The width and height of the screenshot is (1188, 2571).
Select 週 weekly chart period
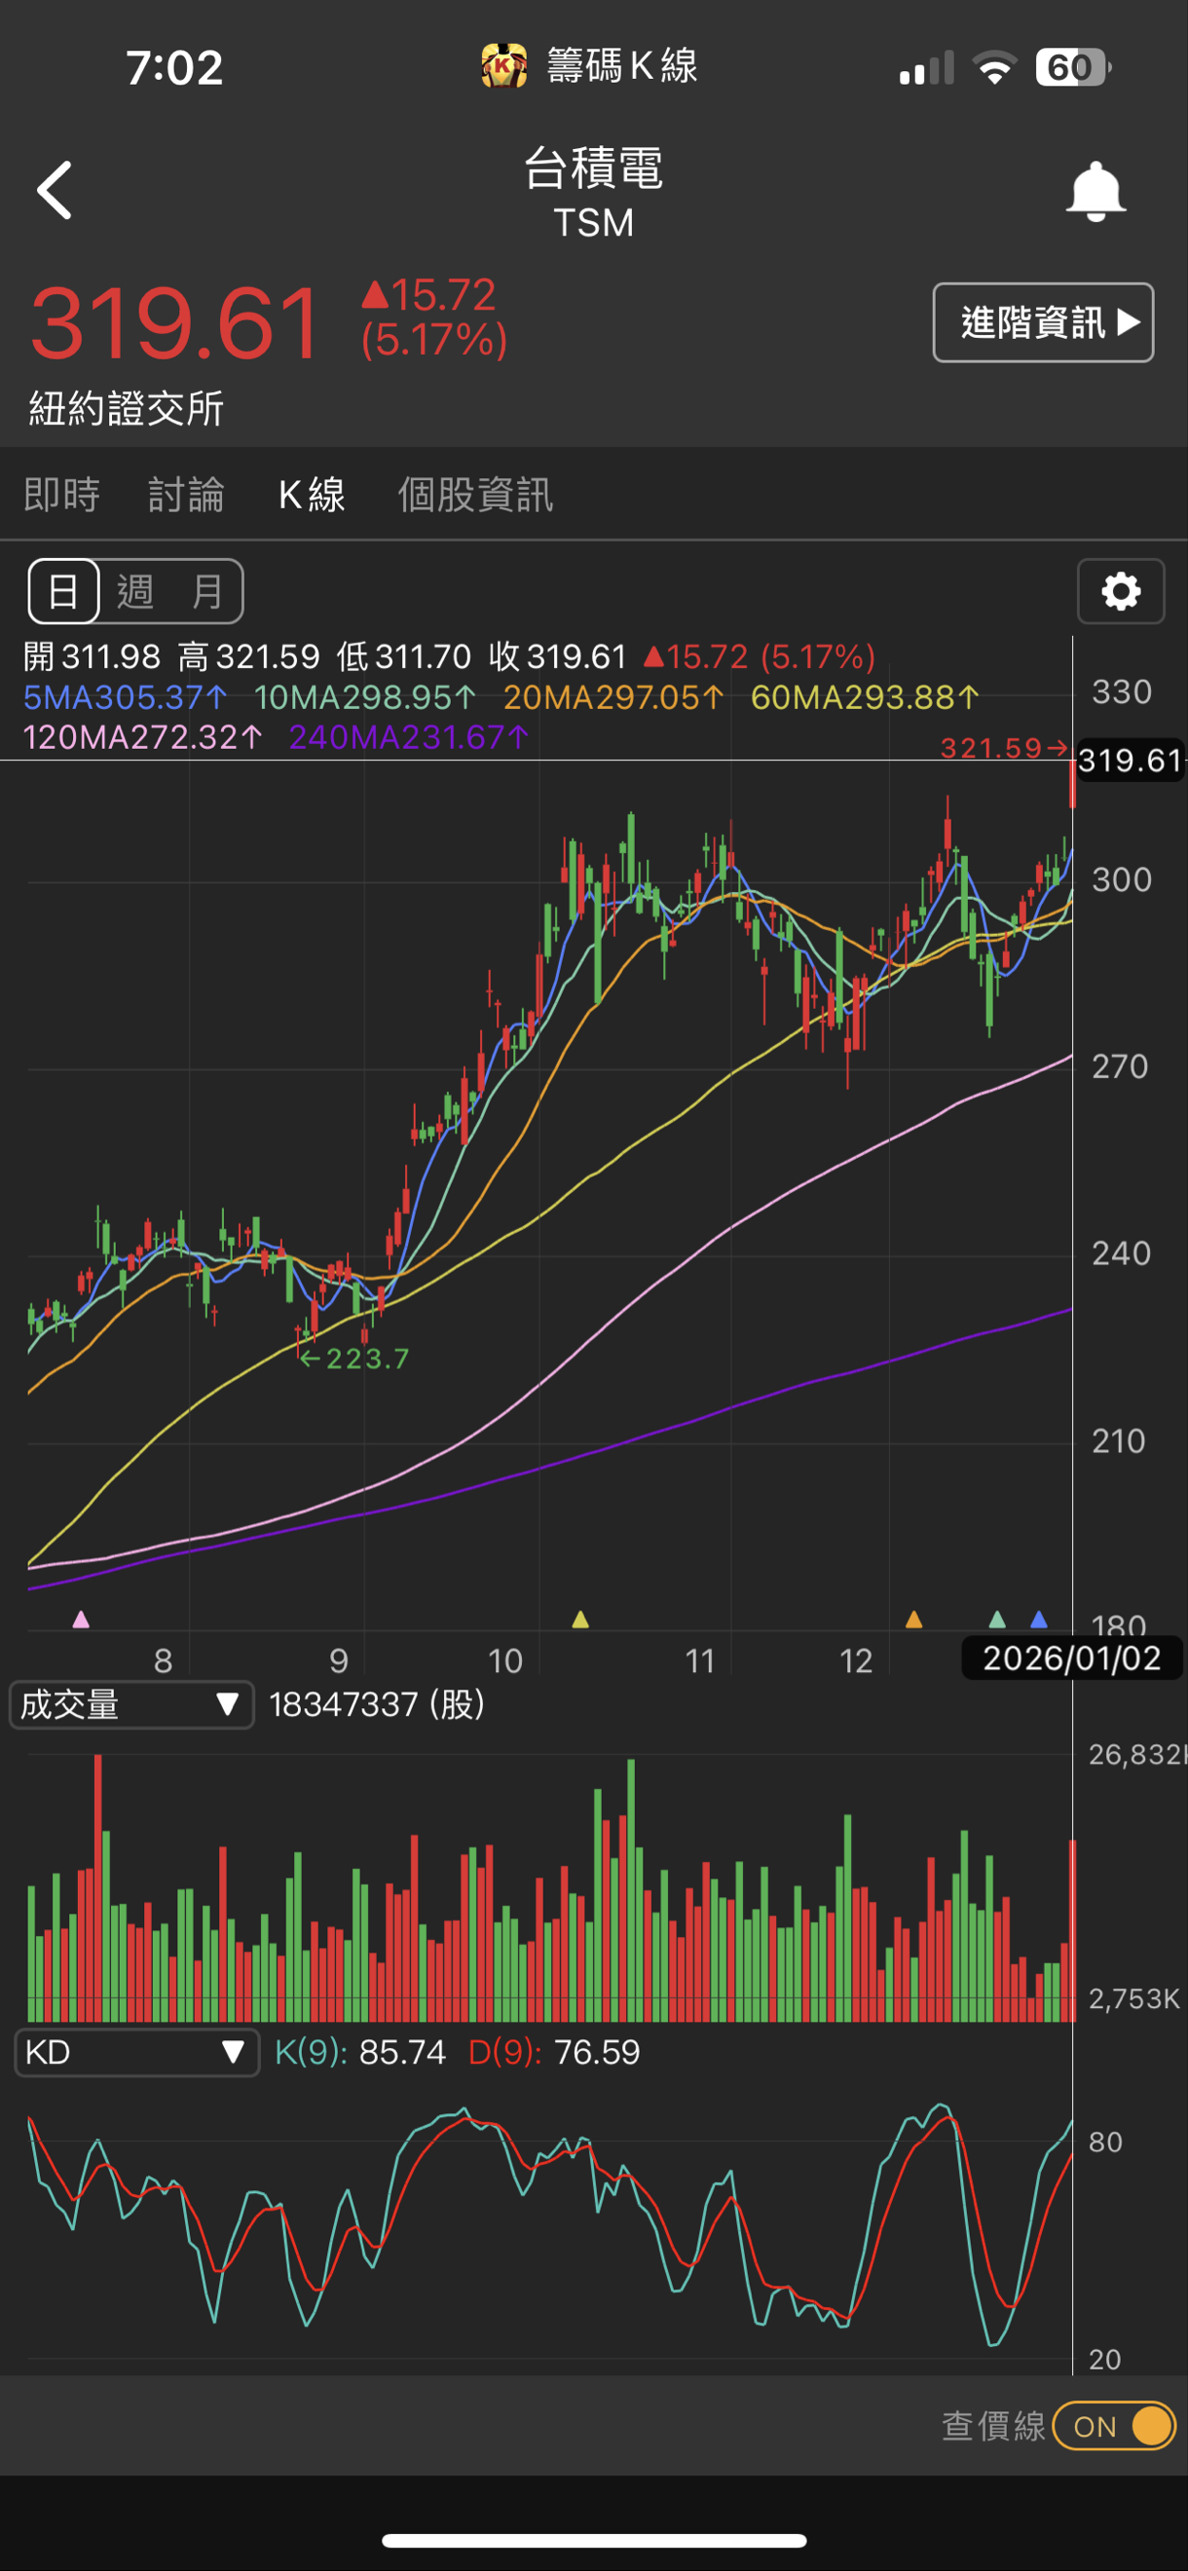135,591
